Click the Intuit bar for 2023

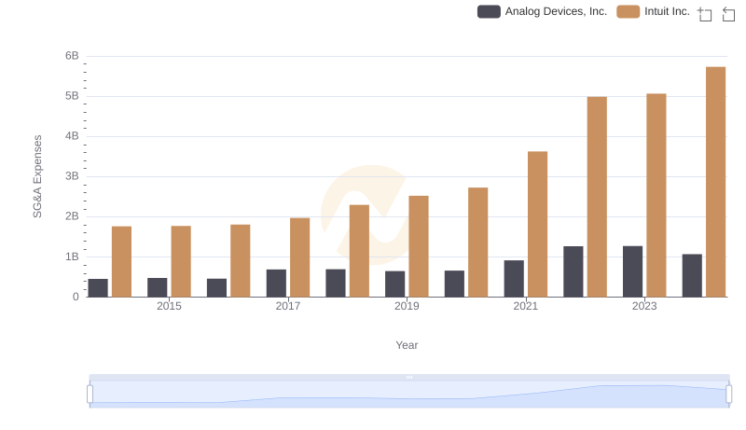[656, 195]
